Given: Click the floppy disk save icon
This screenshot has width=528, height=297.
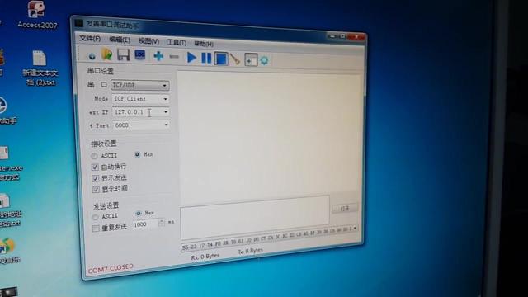Looking at the screenshot, I should 123,55.
